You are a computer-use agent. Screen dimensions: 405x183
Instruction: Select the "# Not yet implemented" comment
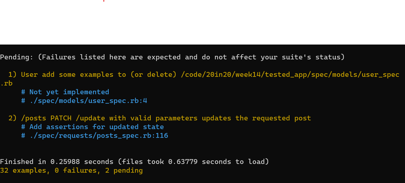(x=65, y=92)
